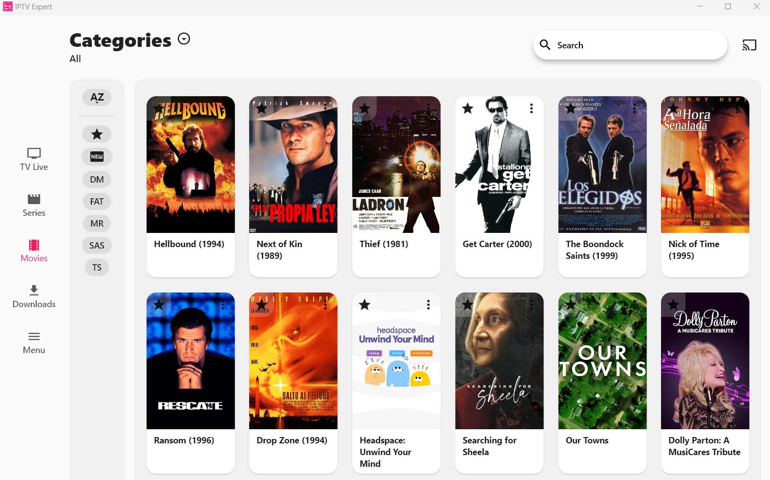Click the 'Thief (1981)' title

point(384,244)
